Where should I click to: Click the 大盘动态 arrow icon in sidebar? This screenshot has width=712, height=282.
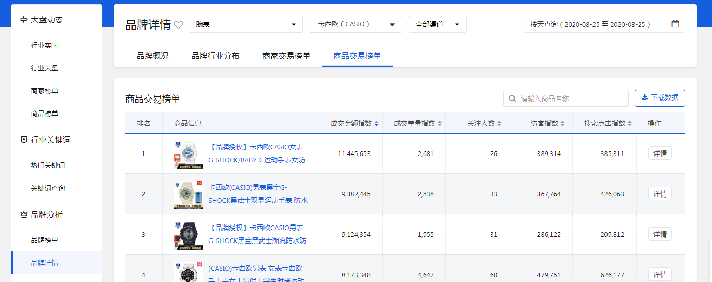[x=23, y=20]
